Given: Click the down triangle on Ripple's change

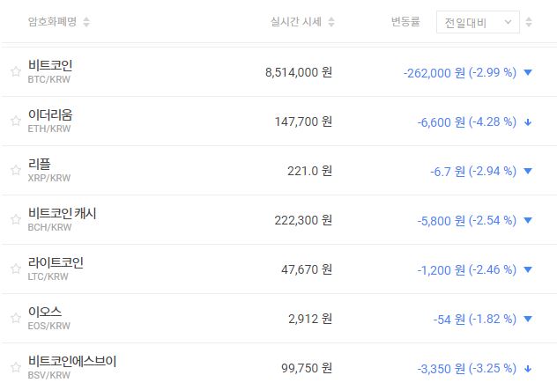Looking at the screenshot, I should [x=528, y=171].
